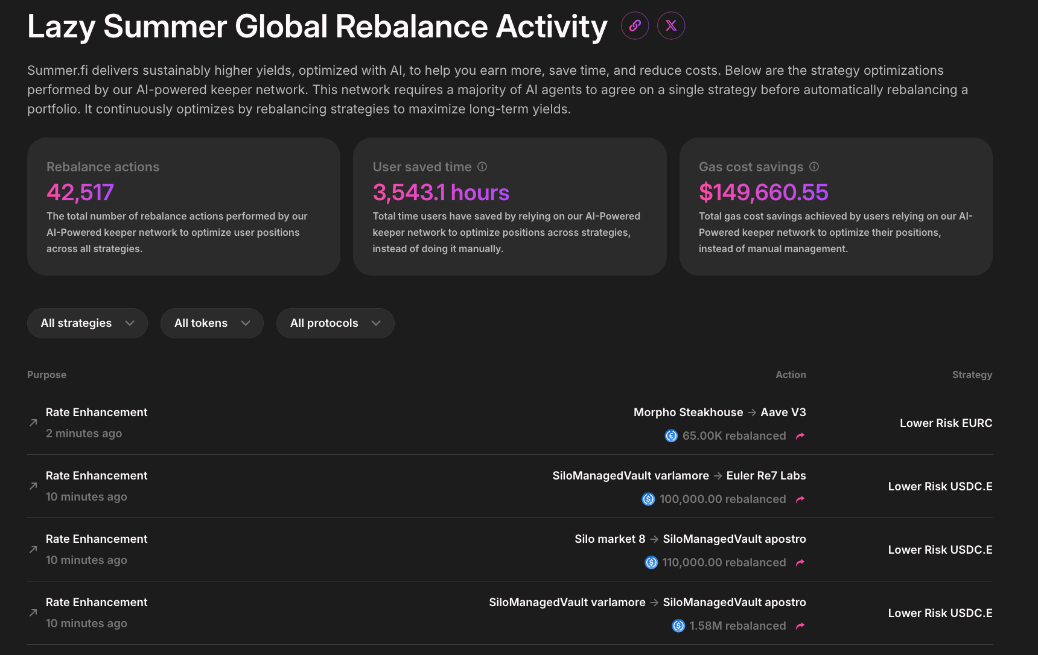Image resolution: width=1038 pixels, height=655 pixels.
Task: Click the Strategy column header
Action: 972,375
